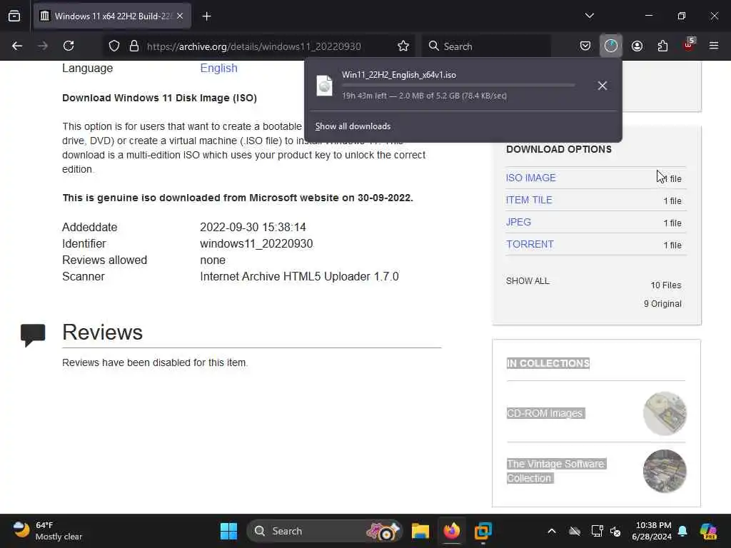Image resolution: width=731 pixels, height=548 pixels.
Task: Expand the list all tabs chevron
Action: point(589,16)
